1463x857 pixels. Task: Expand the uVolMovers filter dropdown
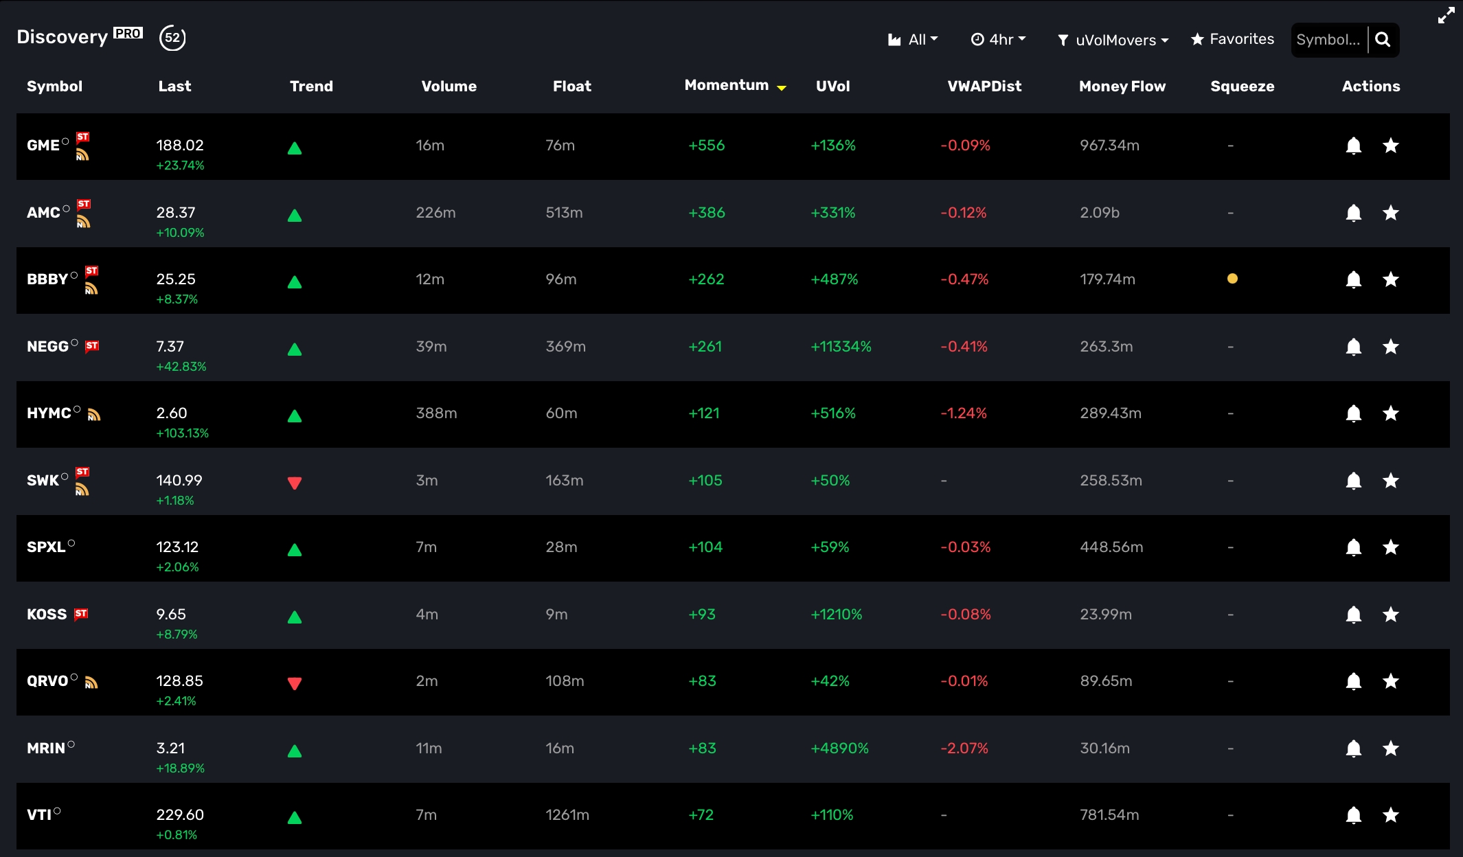pos(1113,41)
